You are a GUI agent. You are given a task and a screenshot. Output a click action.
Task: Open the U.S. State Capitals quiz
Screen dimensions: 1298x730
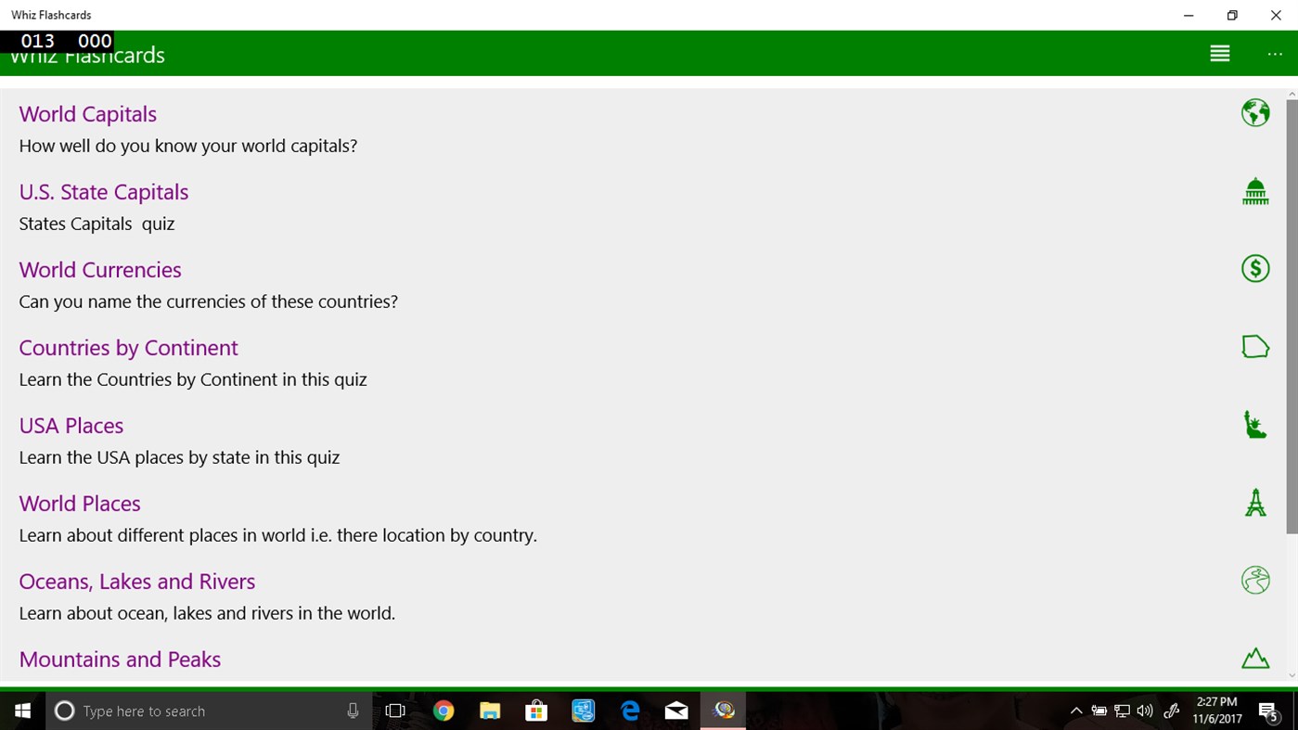pyautogui.click(x=103, y=192)
